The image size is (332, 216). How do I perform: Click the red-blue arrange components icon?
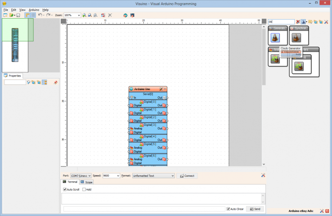click(x=103, y=15)
